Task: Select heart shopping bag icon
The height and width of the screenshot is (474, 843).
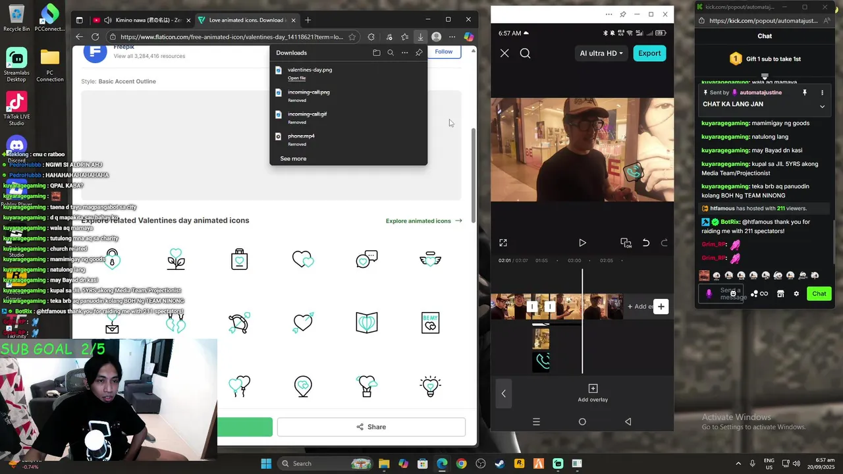Action: (x=239, y=259)
